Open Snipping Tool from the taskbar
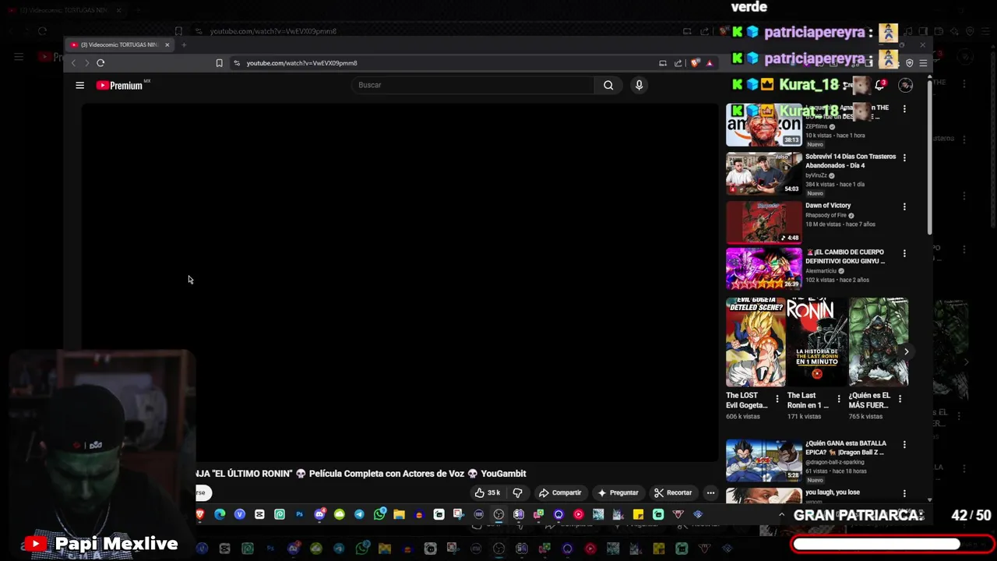The height and width of the screenshot is (561, 997). coord(458,514)
